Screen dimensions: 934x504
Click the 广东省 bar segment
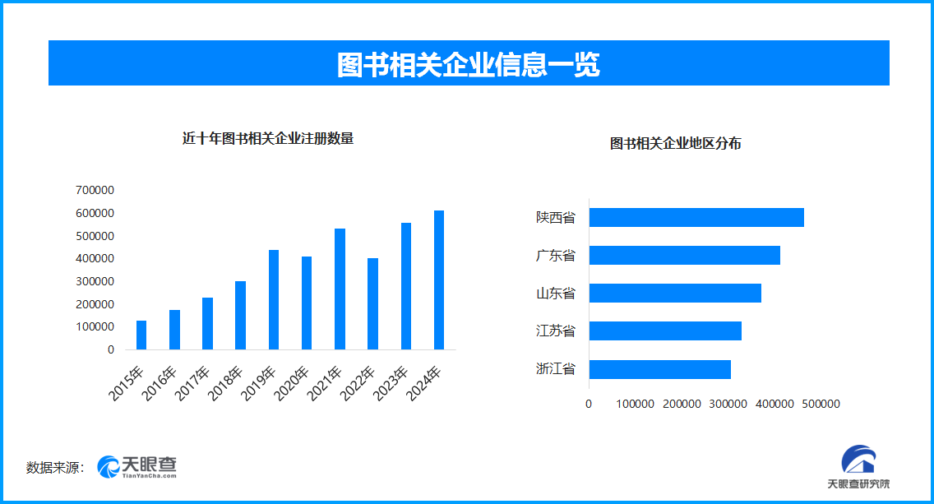[685, 256]
